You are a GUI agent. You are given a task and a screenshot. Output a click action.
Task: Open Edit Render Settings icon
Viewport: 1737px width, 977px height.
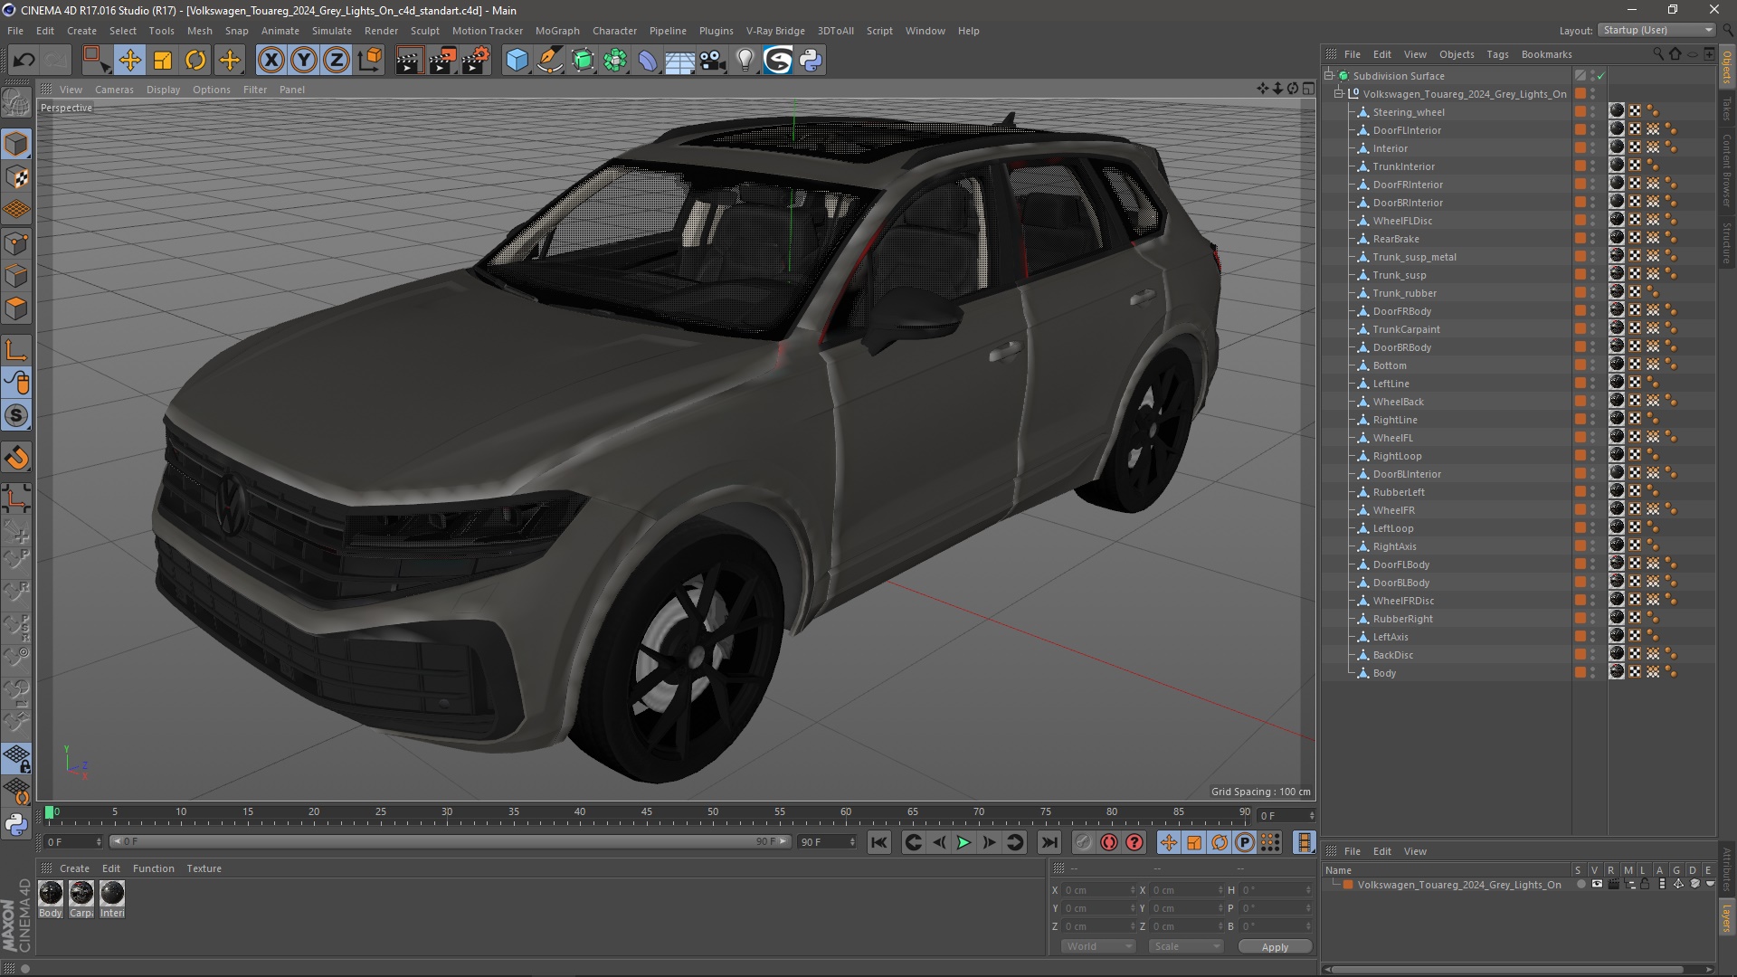click(476, 61)
